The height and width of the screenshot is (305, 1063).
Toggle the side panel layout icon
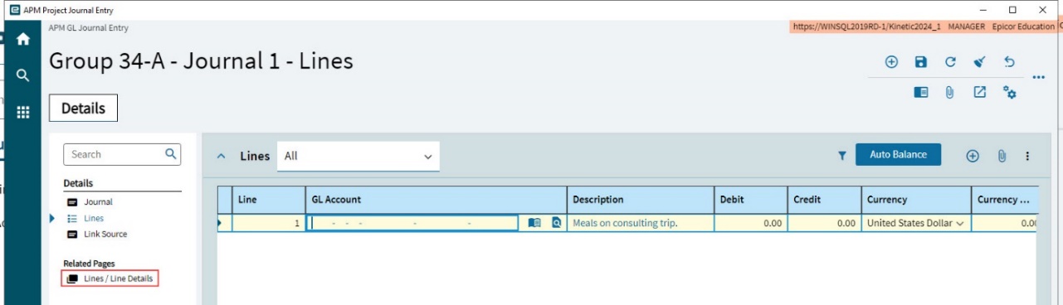(920, 92)
